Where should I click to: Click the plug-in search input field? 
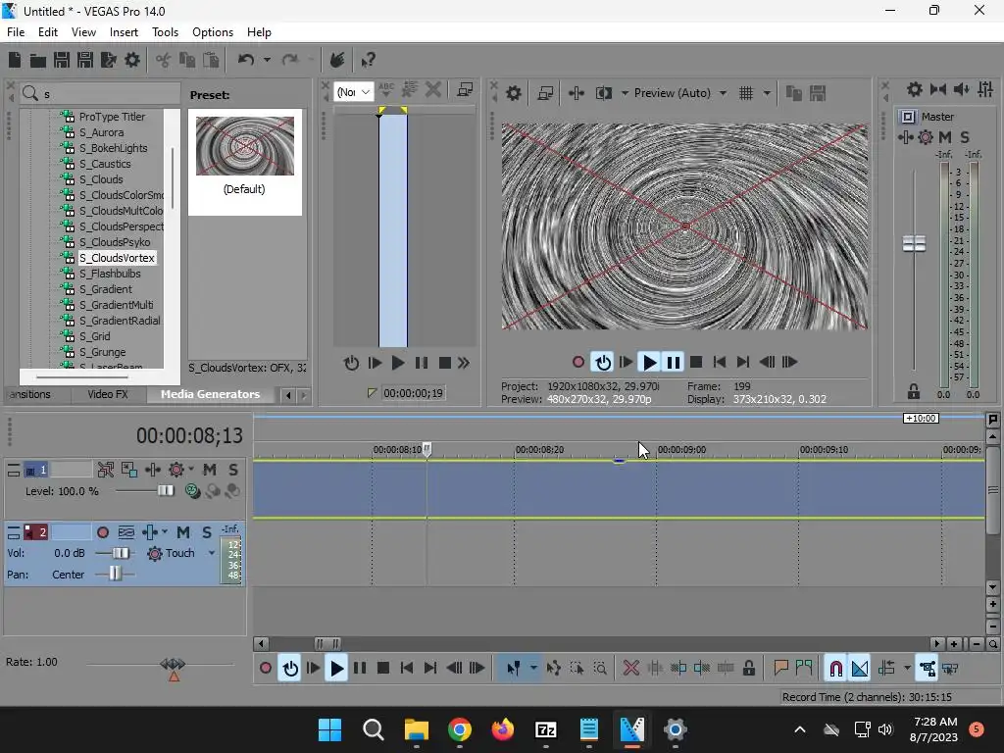(109, 93)
